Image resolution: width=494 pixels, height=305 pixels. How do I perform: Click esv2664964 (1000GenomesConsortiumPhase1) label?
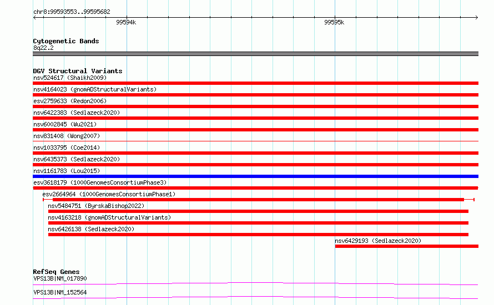click(x=109, y=194)
